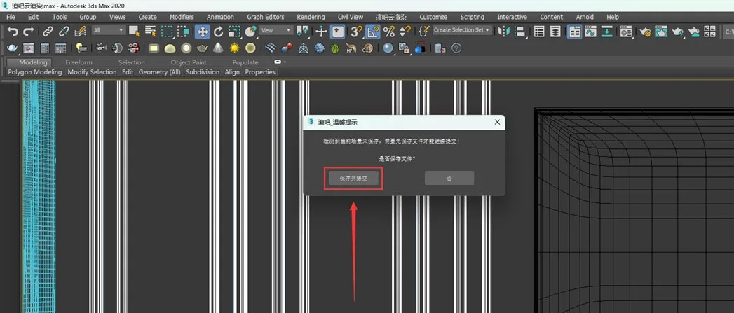Click the yellow sun light icon
This screenshot has height=313, width=734.
coord(235,48)
